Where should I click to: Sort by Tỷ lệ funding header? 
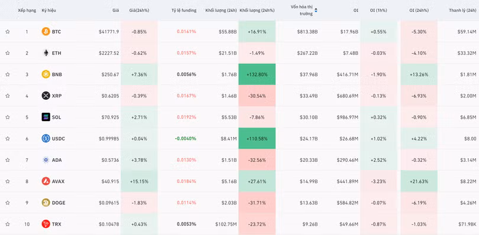pos(184,11)
